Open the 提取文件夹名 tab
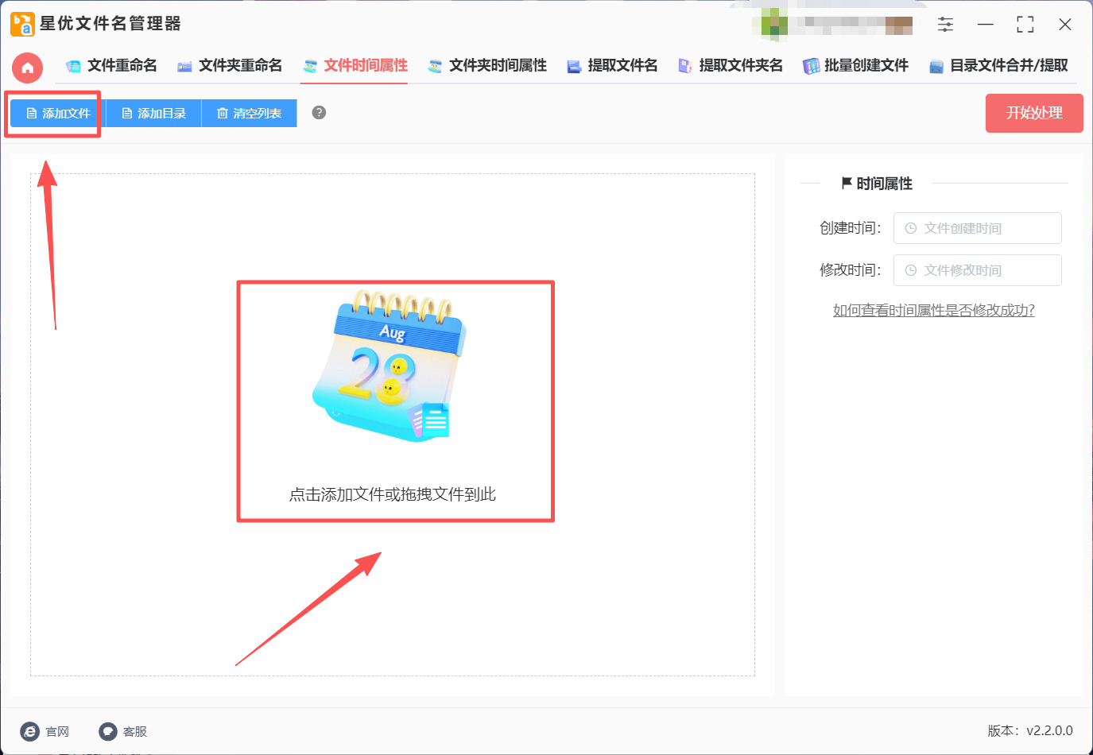The height and width of the screenshot is (755, 1093). pos(730,65)
